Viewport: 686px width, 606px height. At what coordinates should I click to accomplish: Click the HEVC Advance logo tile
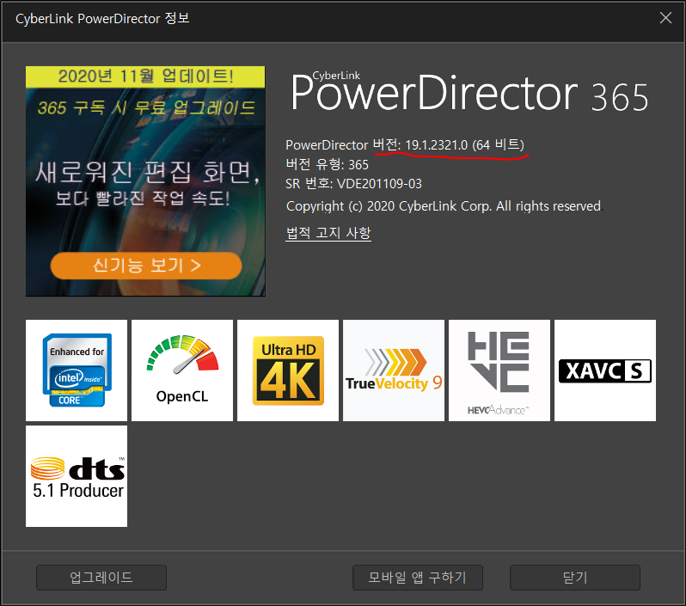(499, 370)
